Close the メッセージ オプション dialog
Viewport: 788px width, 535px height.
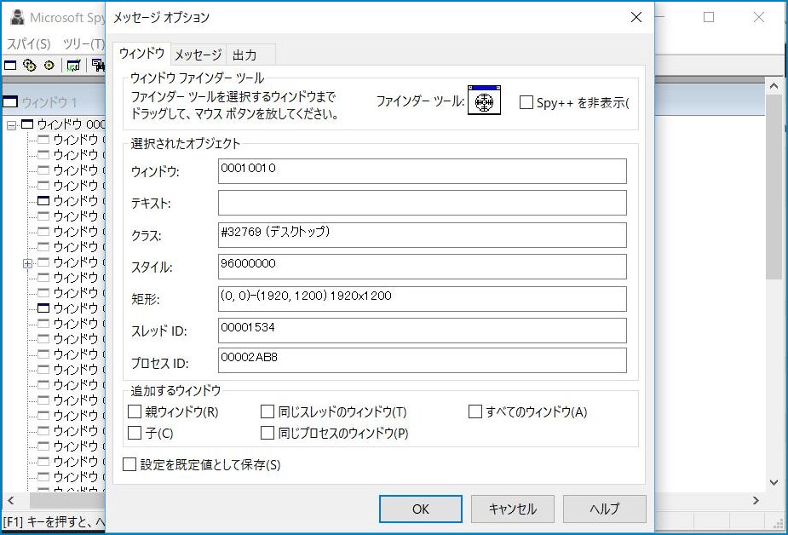[x=636, y=17]
